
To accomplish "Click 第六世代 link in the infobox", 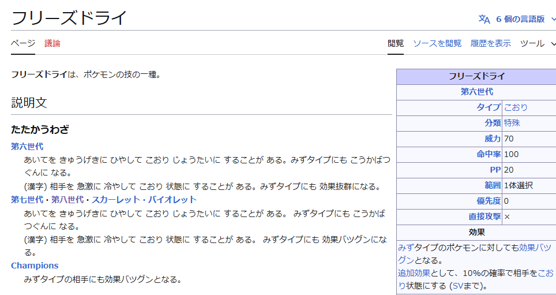I will [x=476, y=92].
